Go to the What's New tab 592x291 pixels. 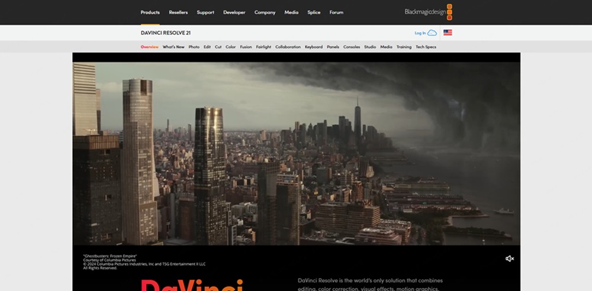(x=173, y=47)
